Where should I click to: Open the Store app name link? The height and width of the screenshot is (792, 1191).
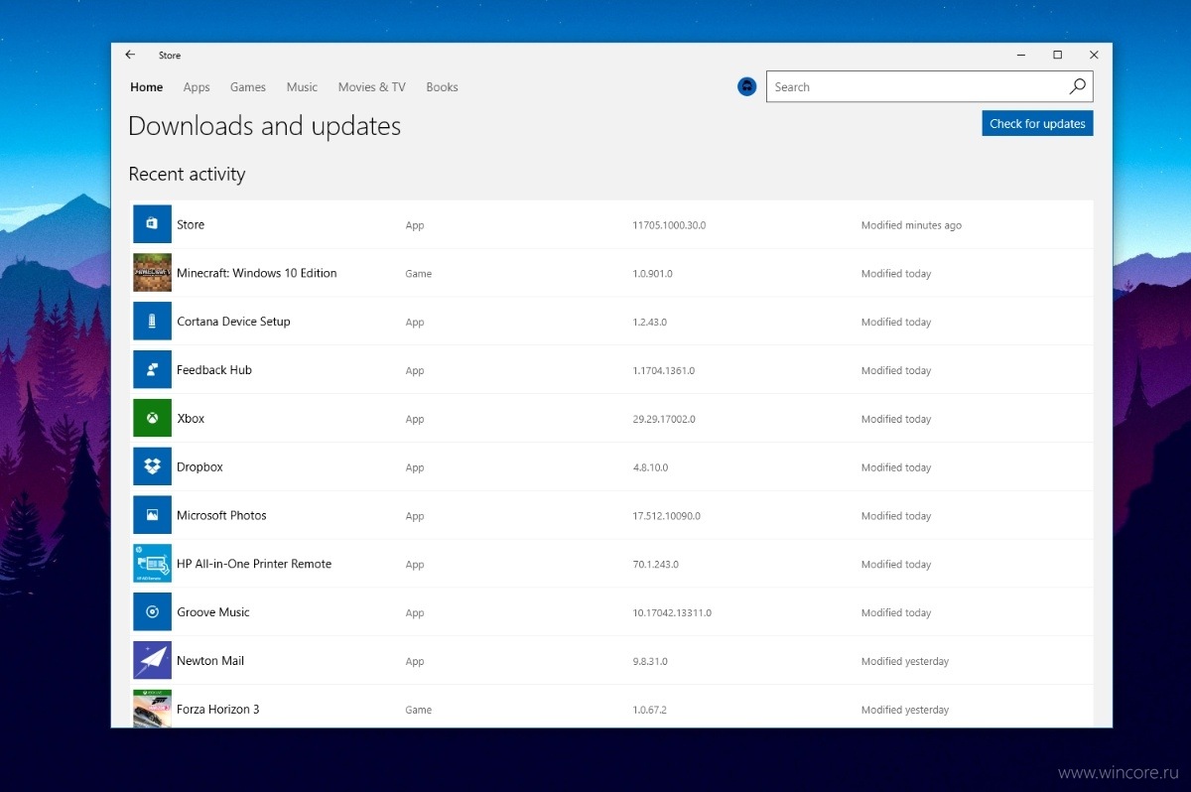191,224
